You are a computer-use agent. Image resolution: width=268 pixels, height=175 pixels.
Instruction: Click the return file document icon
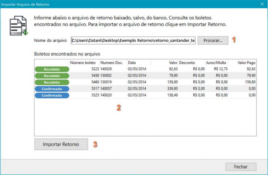coord(18,26)
